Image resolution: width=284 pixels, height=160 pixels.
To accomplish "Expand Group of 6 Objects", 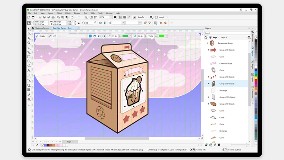I will tap(209, 84).
